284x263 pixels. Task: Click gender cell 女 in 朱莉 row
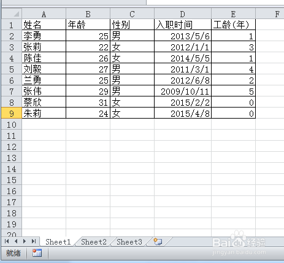coord(132,113)
